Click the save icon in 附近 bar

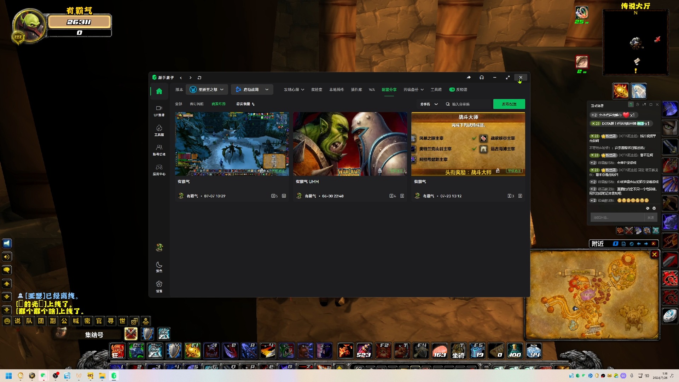[x=623, y=244]
